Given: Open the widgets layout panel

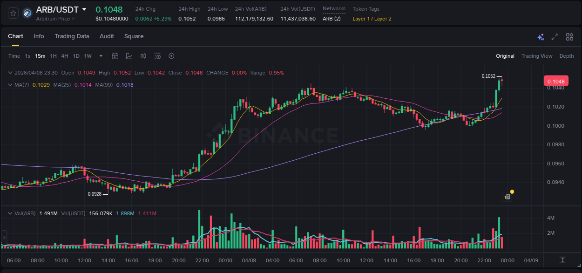Looking at the screenshot, I should [569, 37].
